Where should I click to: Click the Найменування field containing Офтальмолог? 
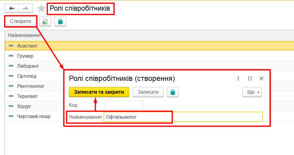pos(183,117)
